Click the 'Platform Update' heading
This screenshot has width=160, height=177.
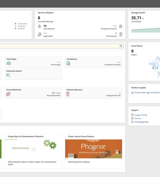pos(139,88)
